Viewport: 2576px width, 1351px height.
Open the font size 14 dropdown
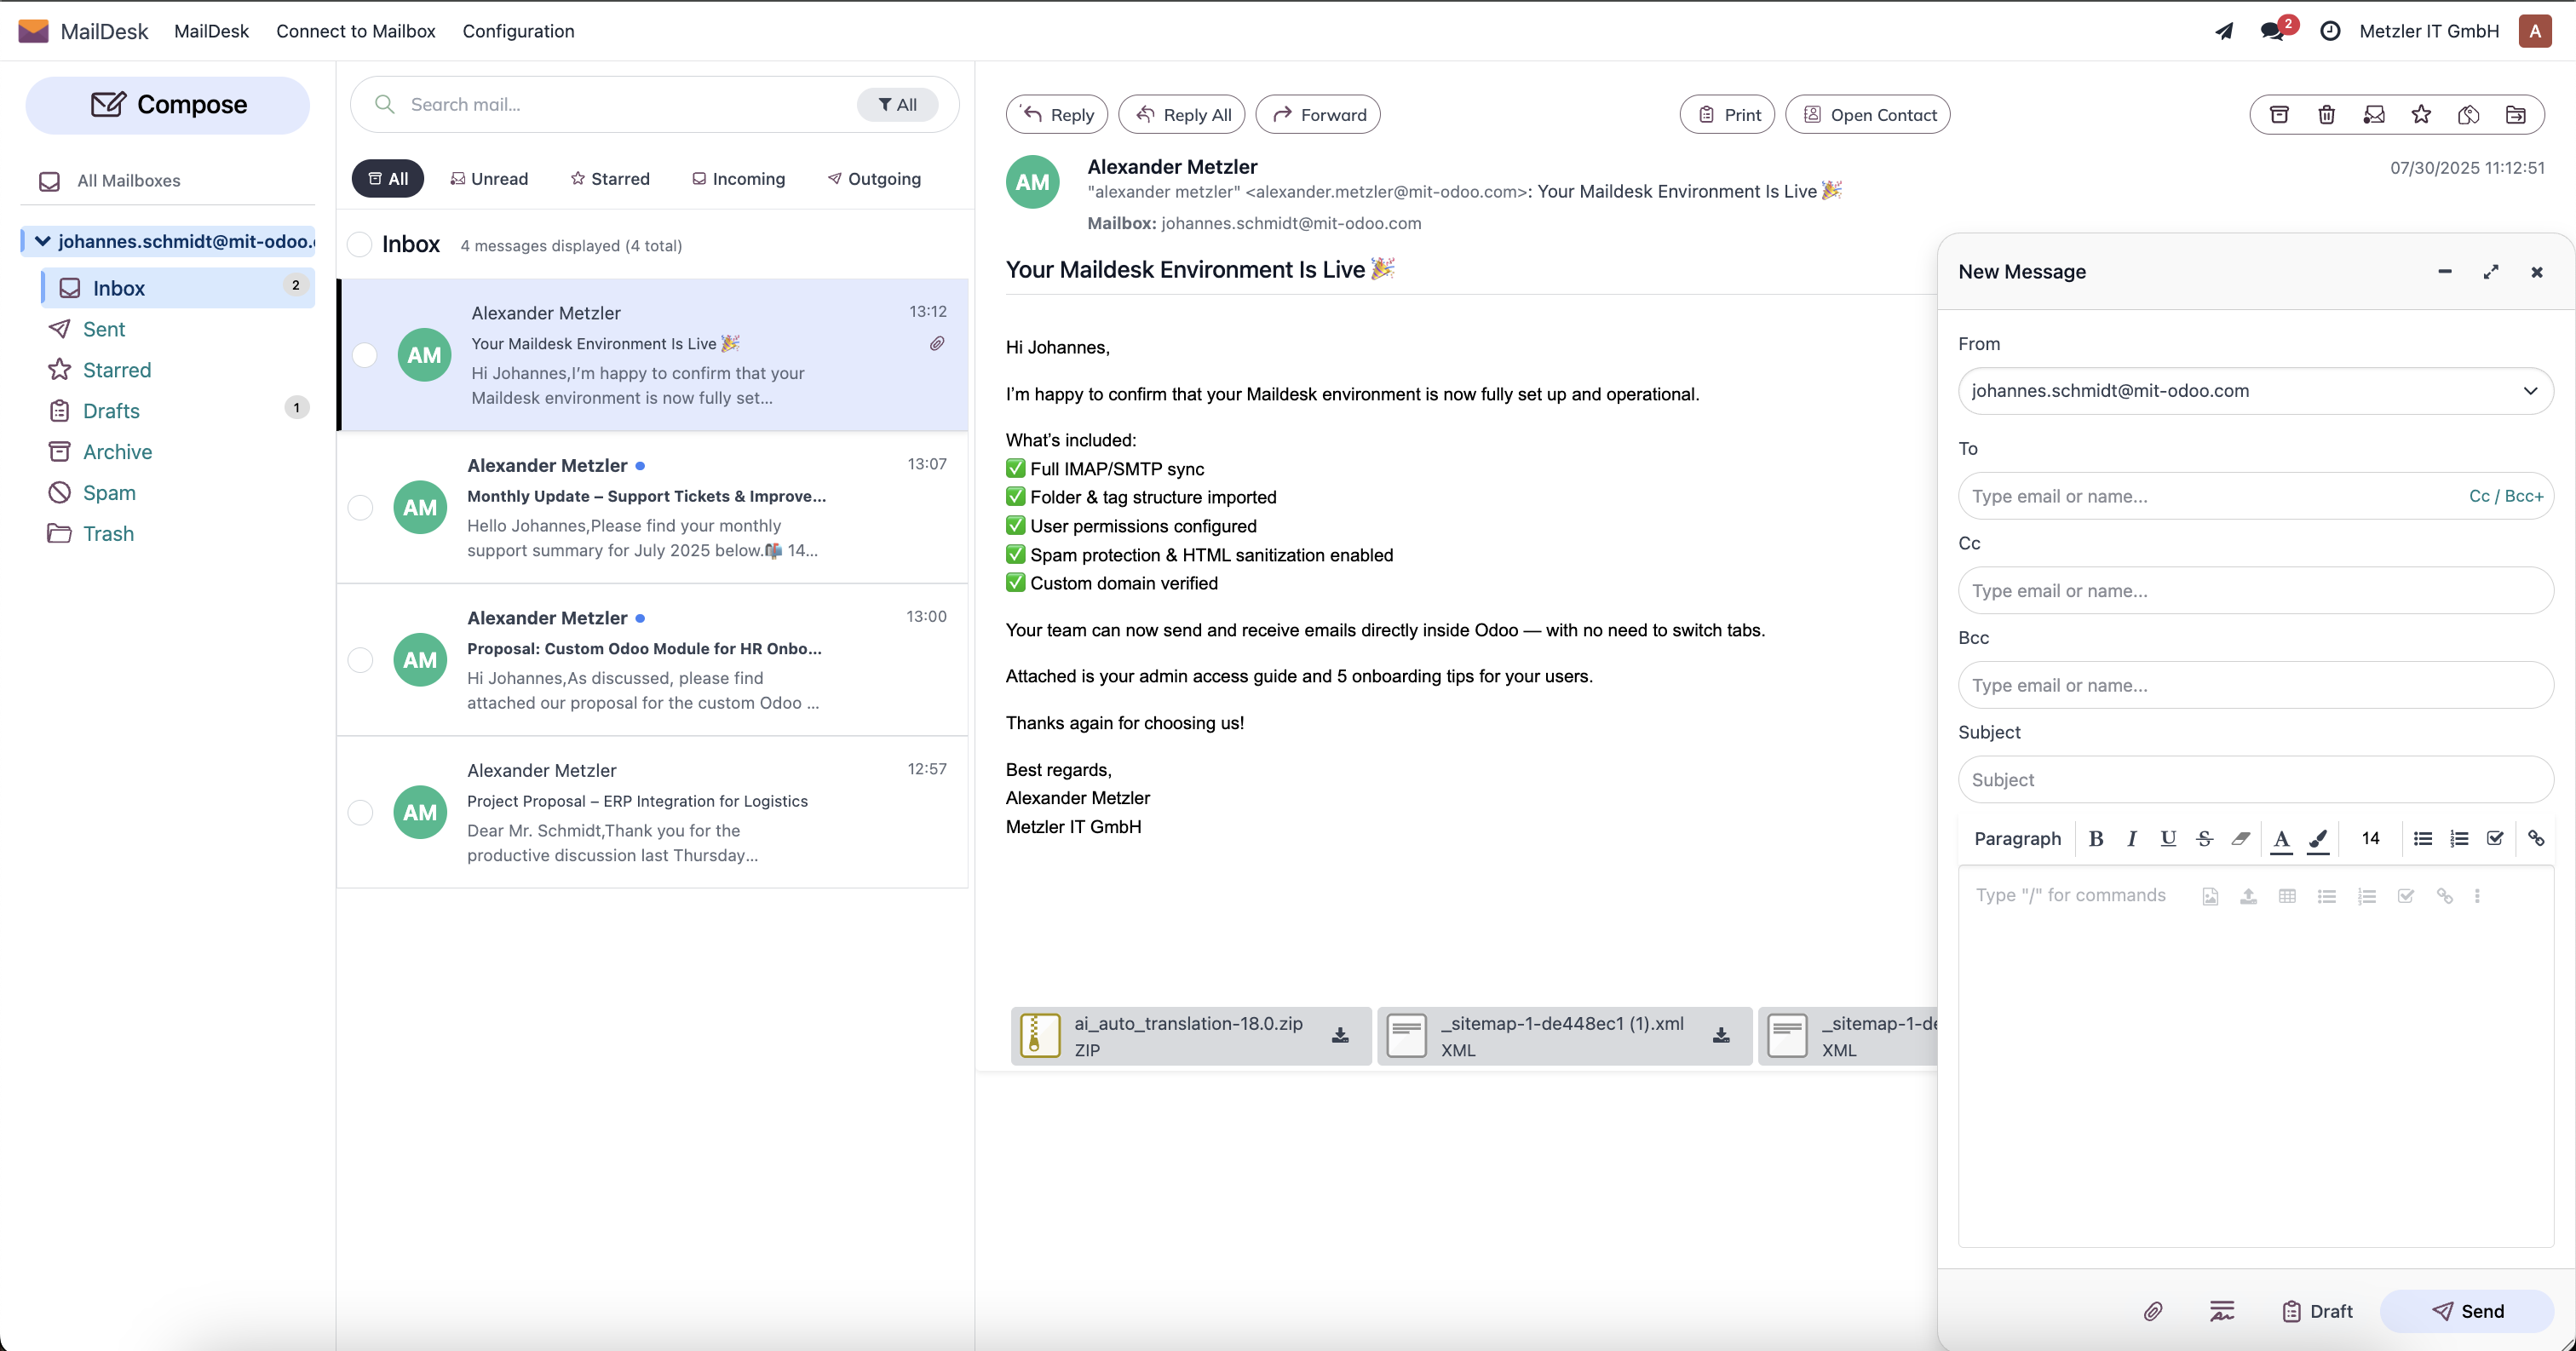(2370, 838)
